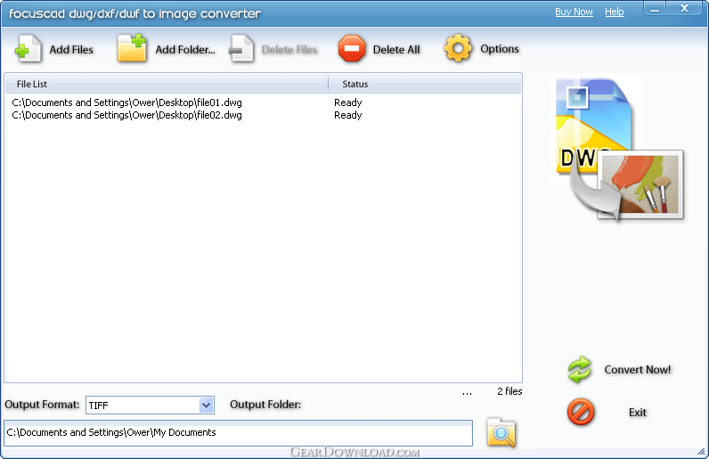
Task: Click the green Convert Now arrows icon
Action: click(x=579, y=369)
